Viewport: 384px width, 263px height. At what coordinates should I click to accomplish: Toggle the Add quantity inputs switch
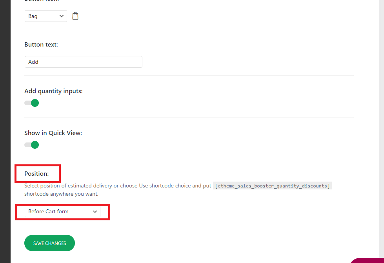pos(32,103)
